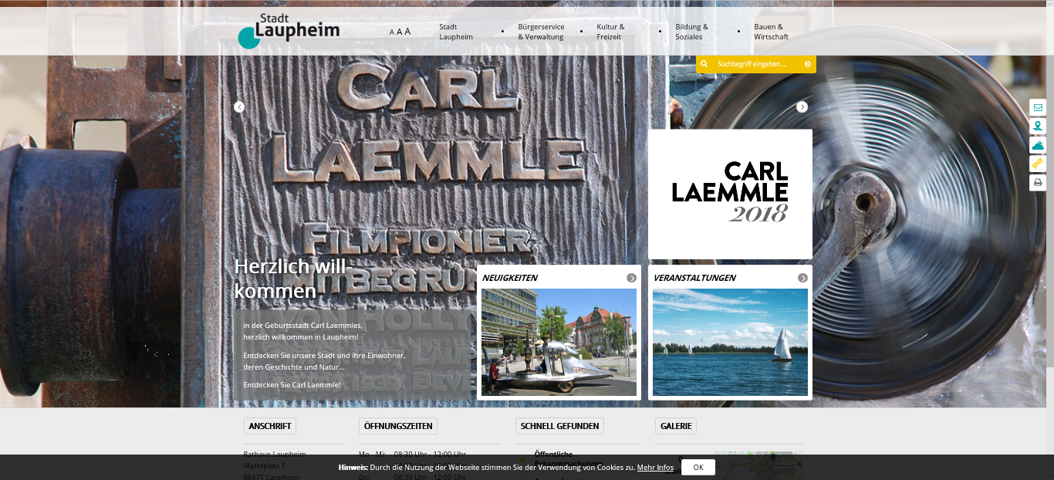The height and width of the screenshot is (480, 1054).
Task: Open the Veranstaltungen sailboat photo
Action: coord(730,342)
